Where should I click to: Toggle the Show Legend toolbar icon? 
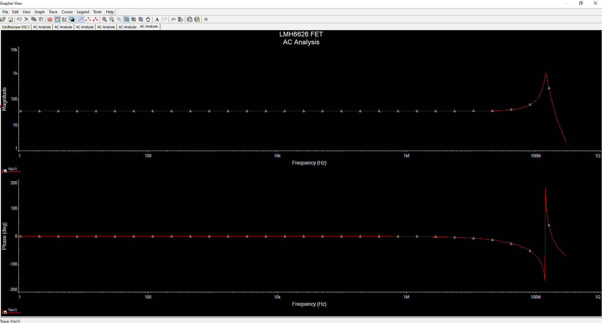coord(57,19)
